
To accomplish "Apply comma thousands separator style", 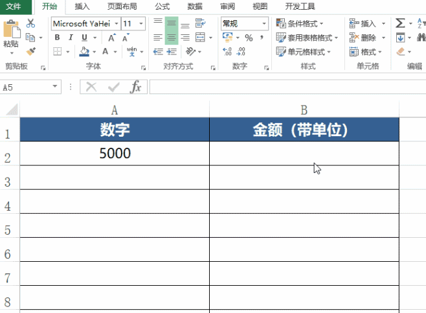I will (262, 37).
